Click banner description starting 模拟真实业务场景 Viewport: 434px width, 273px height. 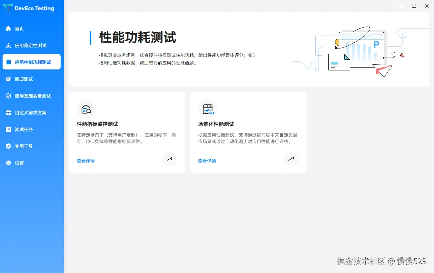pyautogui.click(x=178, y=59)
